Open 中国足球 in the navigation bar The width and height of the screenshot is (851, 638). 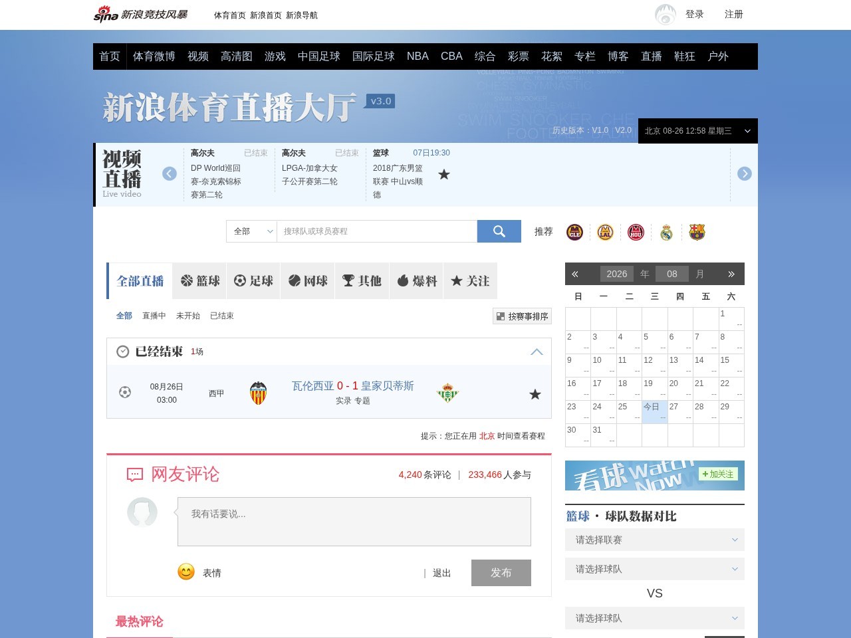[319, 56]
